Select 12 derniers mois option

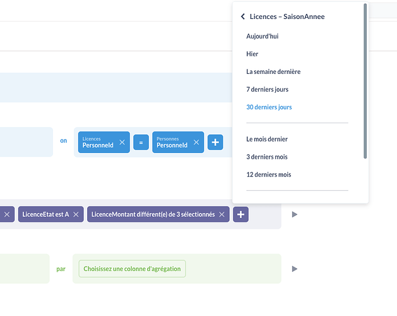pyautogui.click(x=269, y=174)
